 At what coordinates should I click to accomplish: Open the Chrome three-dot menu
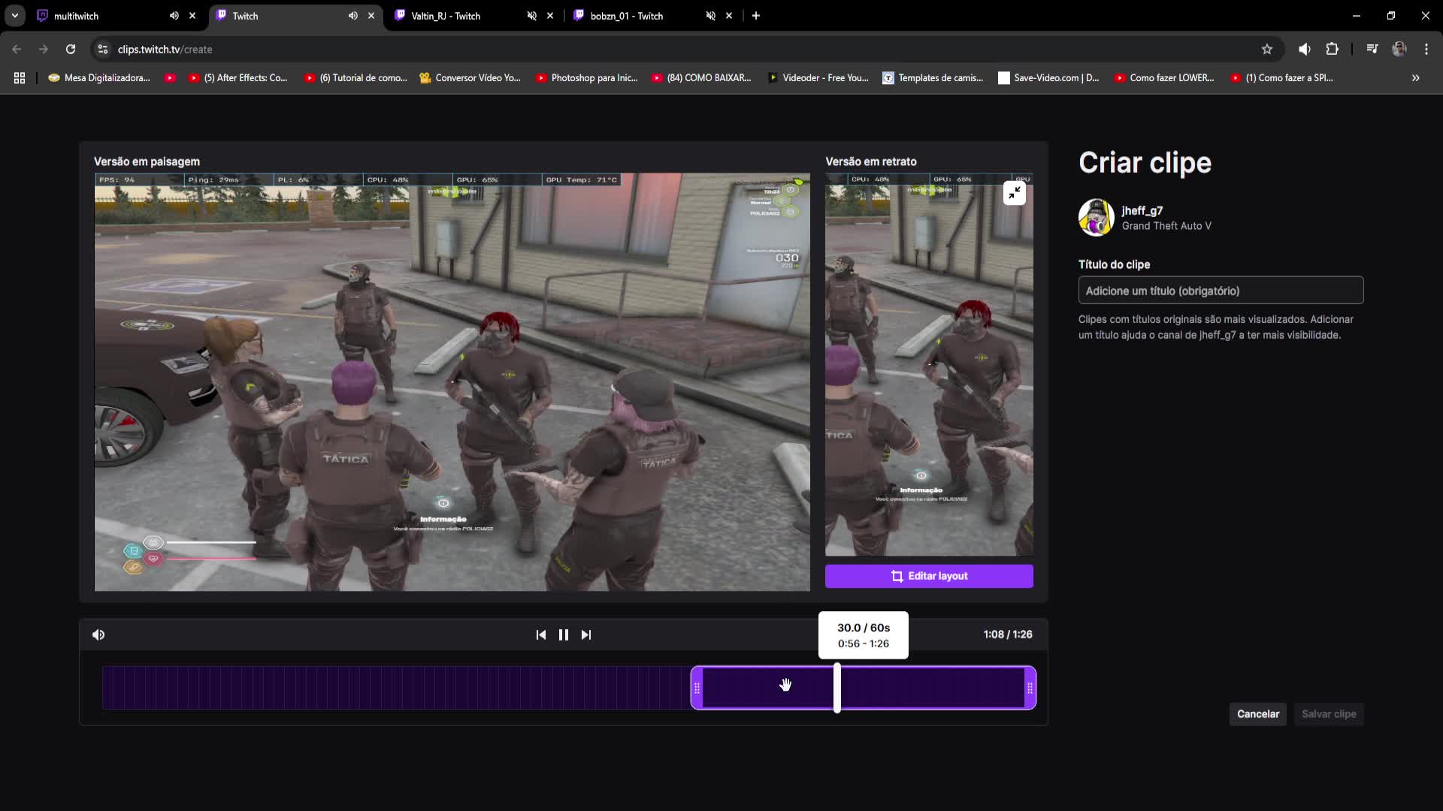[x=1426, y=50]
